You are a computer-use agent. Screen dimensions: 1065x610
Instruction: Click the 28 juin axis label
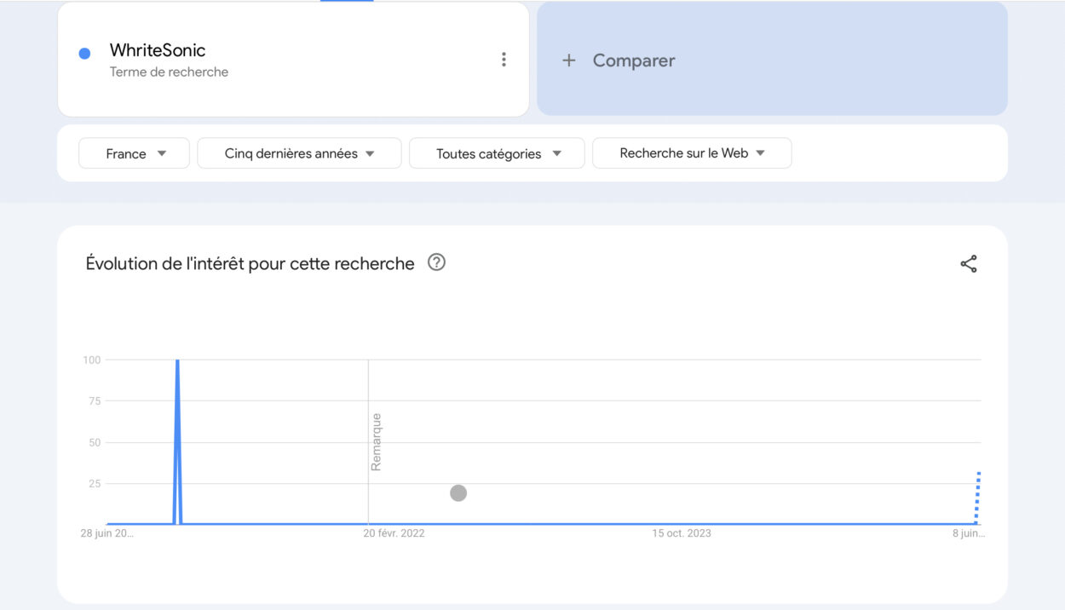[x=107, y=533]
